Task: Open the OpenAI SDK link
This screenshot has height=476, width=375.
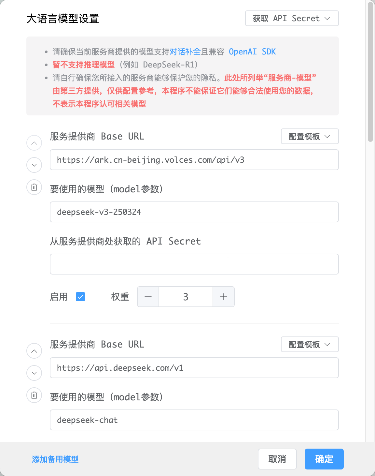Action: tap(253, 52)
